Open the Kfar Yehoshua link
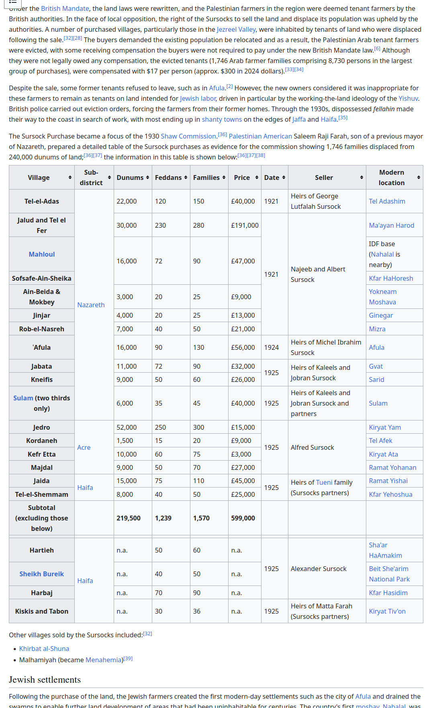Image resolution: width=433 pixels, height=708 pixels. click(391, 494)
